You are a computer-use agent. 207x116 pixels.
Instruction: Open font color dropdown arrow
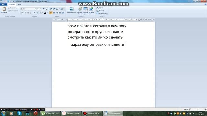(x=47, y=13)
